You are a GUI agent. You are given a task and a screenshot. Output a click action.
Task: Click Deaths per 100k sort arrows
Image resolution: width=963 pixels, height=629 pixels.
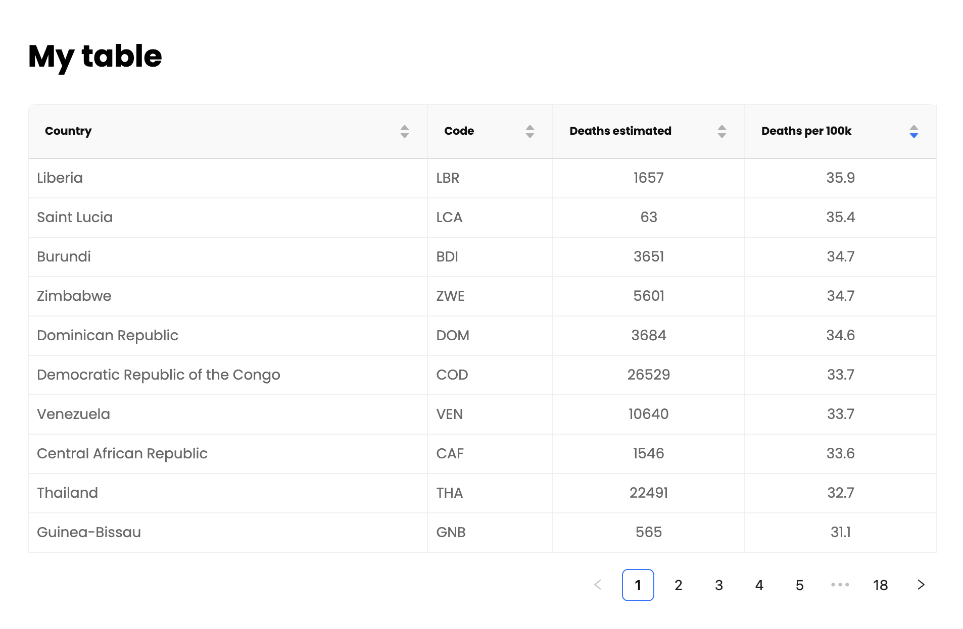(913, 131)
